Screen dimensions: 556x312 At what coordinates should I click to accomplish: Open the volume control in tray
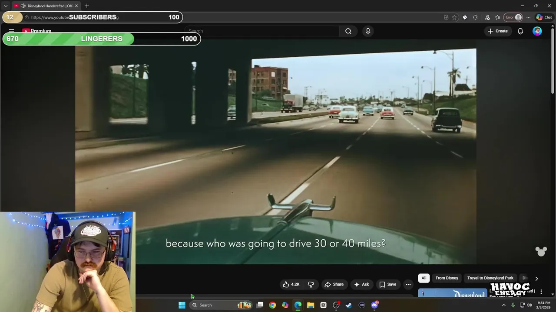(530, 305)
